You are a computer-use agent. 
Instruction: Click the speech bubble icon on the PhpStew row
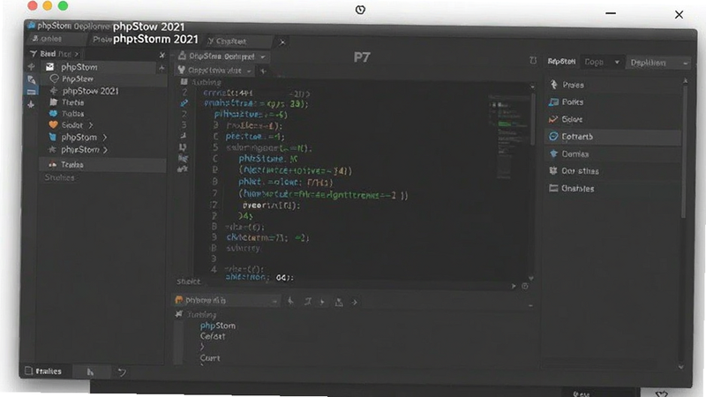click(x=55, y=79)
